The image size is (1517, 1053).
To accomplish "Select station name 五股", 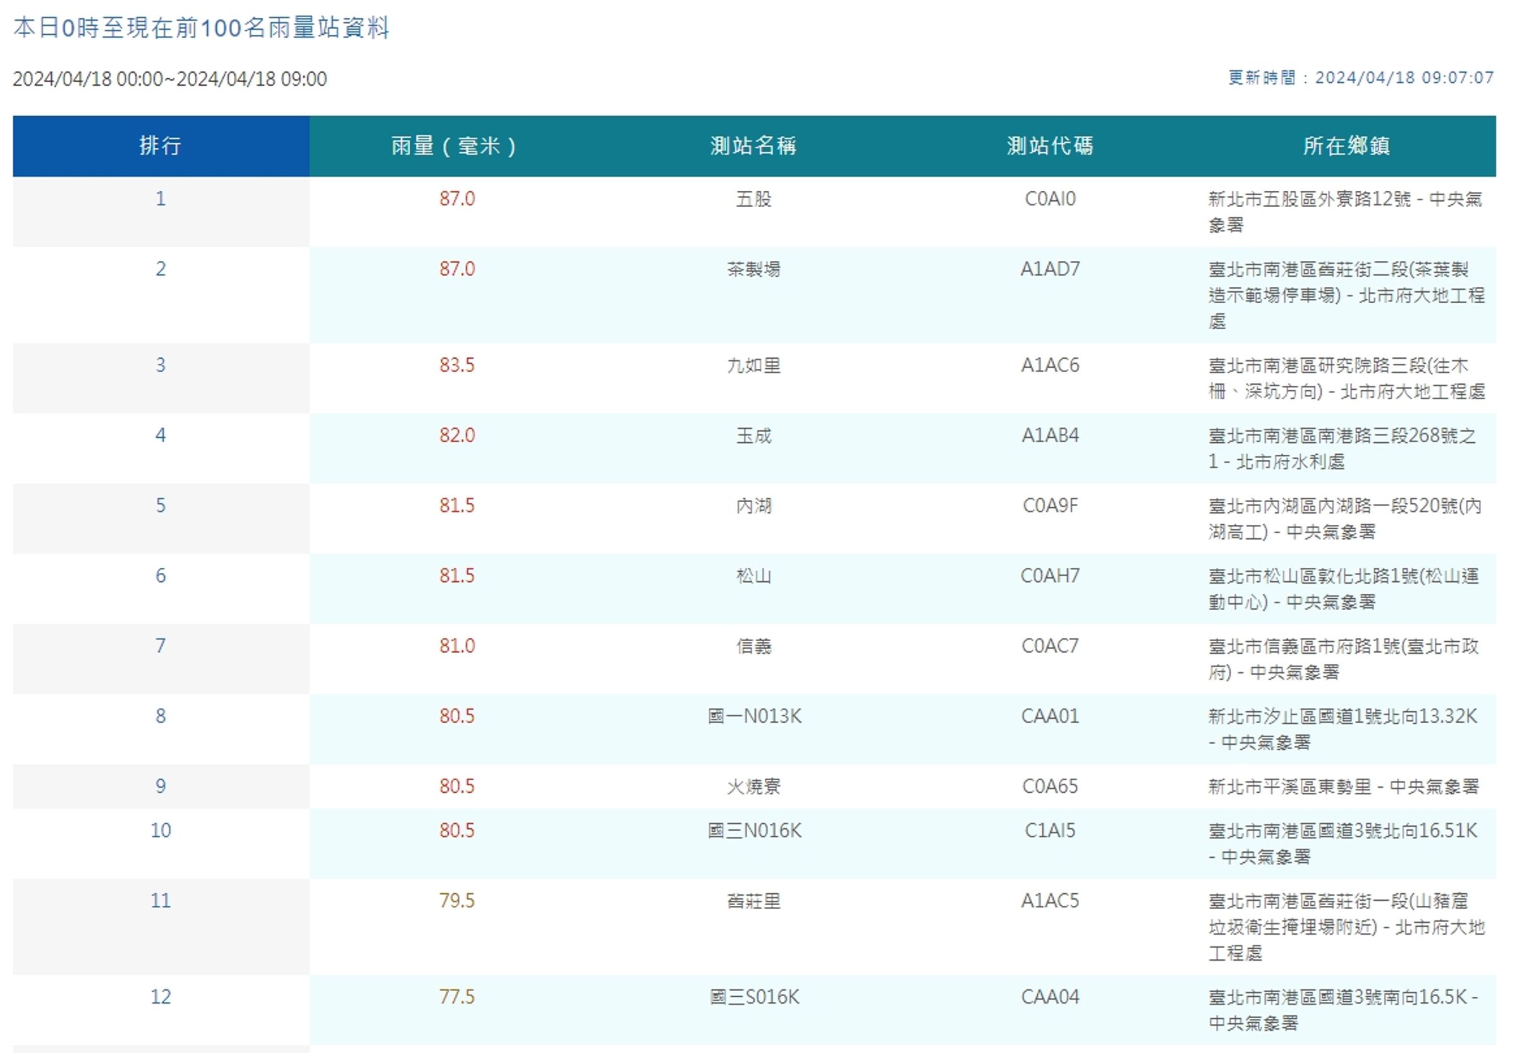I will [x=753, y=198].
